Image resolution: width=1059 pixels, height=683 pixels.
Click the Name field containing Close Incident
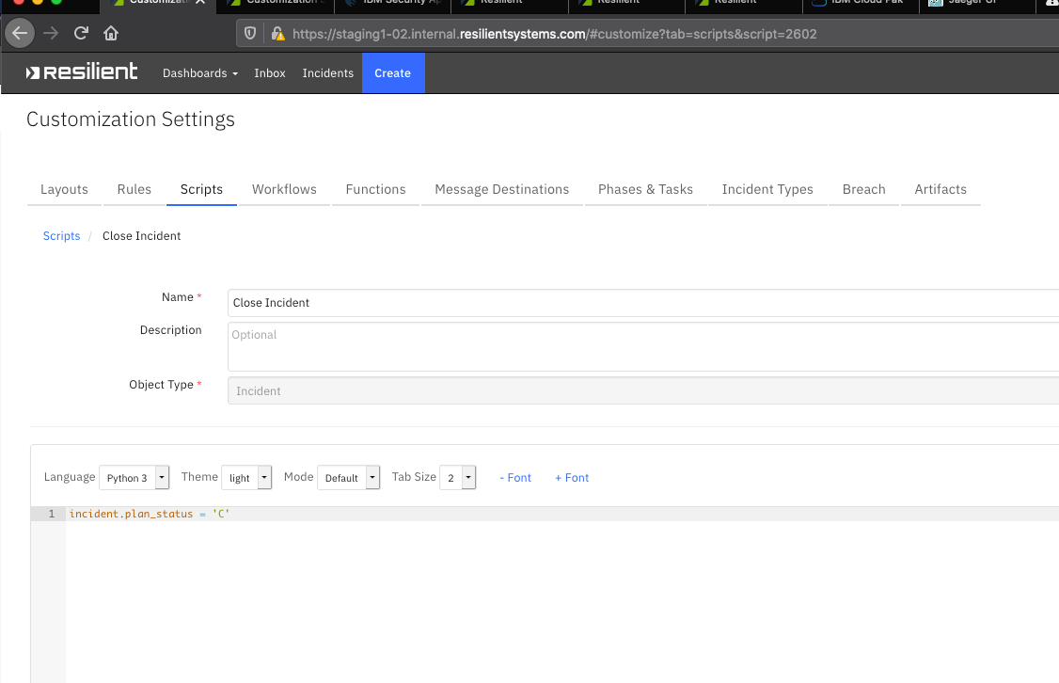click(x=643, y=303)
